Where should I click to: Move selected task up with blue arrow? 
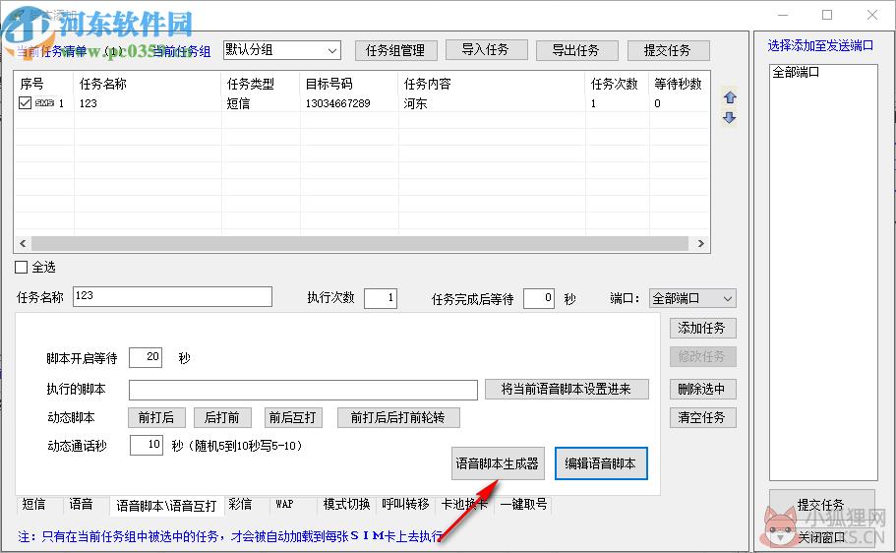coord(730,97)
